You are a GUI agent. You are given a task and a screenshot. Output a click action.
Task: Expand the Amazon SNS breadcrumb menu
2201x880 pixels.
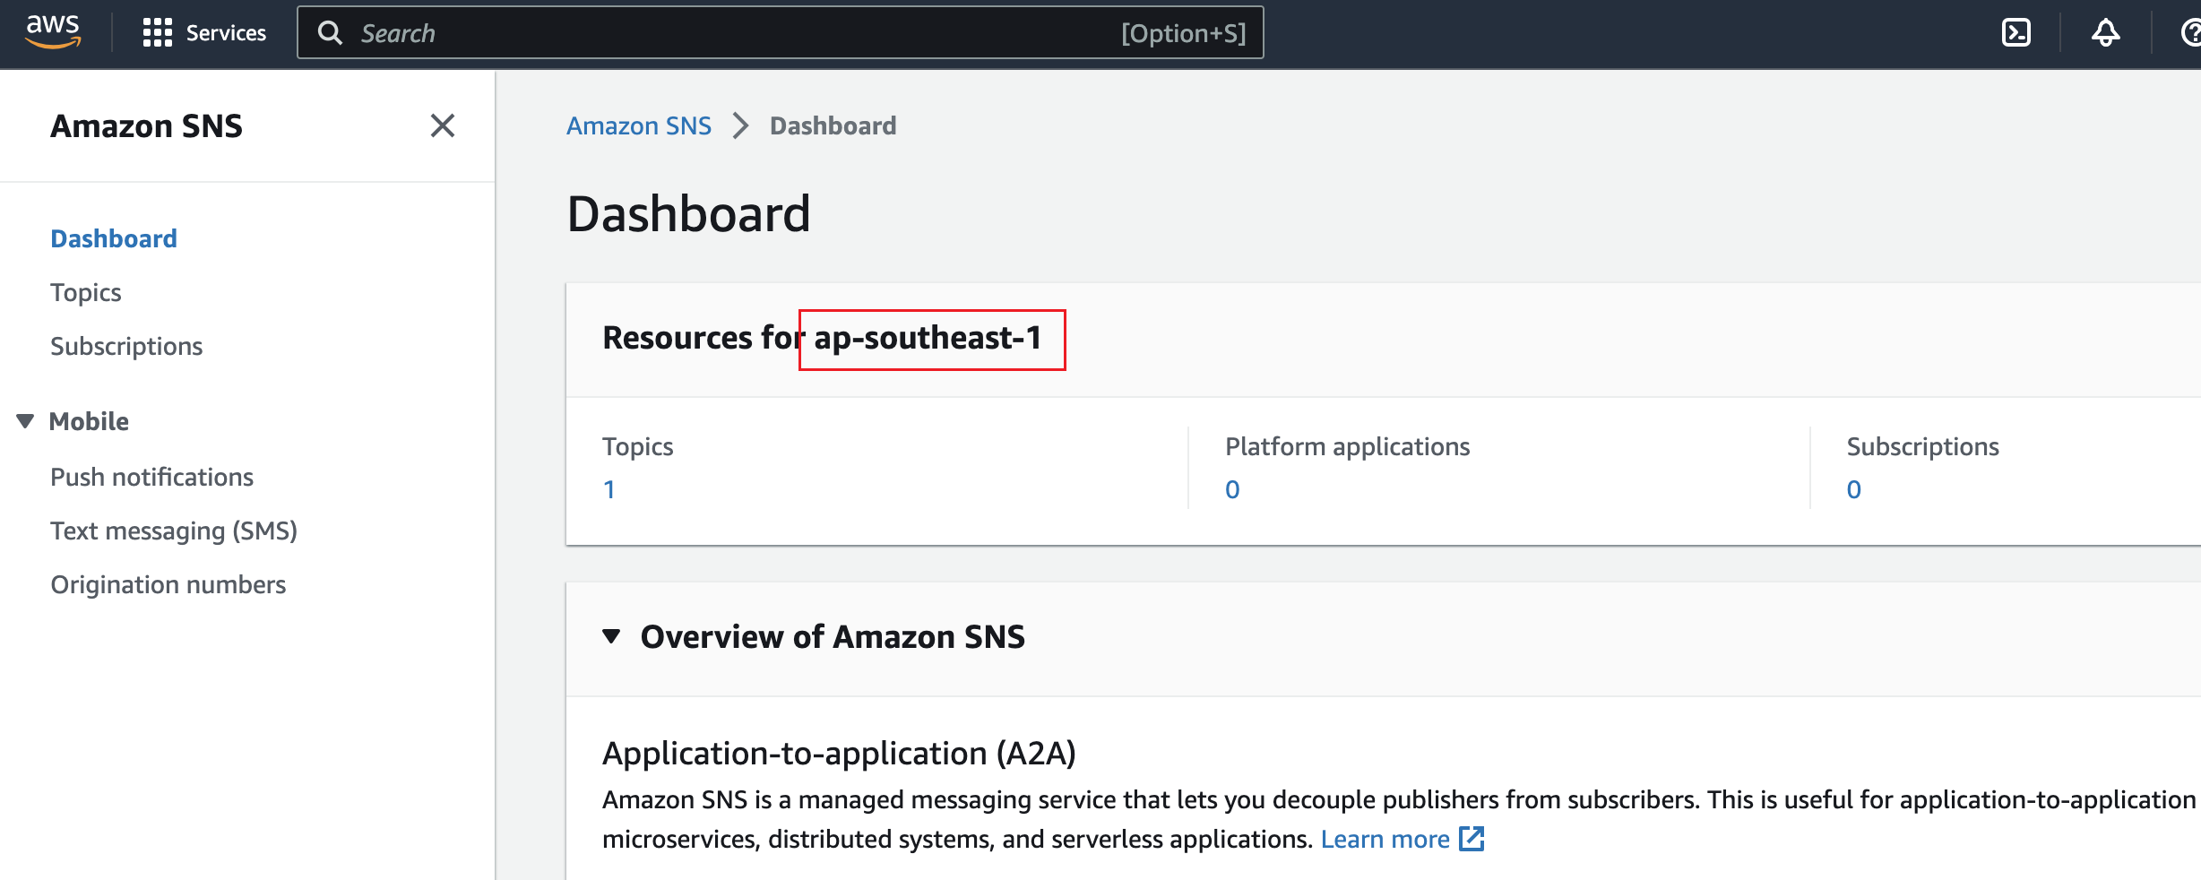click(739, 126)
